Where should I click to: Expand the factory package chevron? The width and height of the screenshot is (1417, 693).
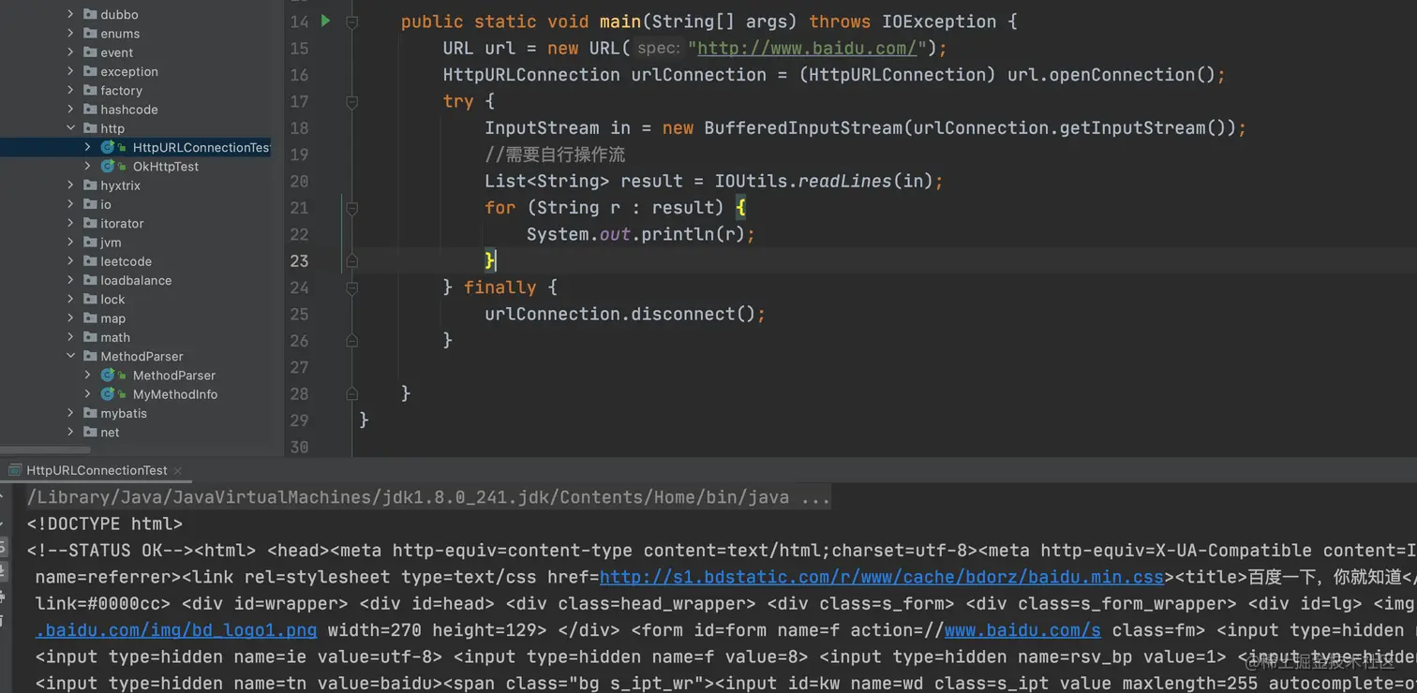point(71,90)
